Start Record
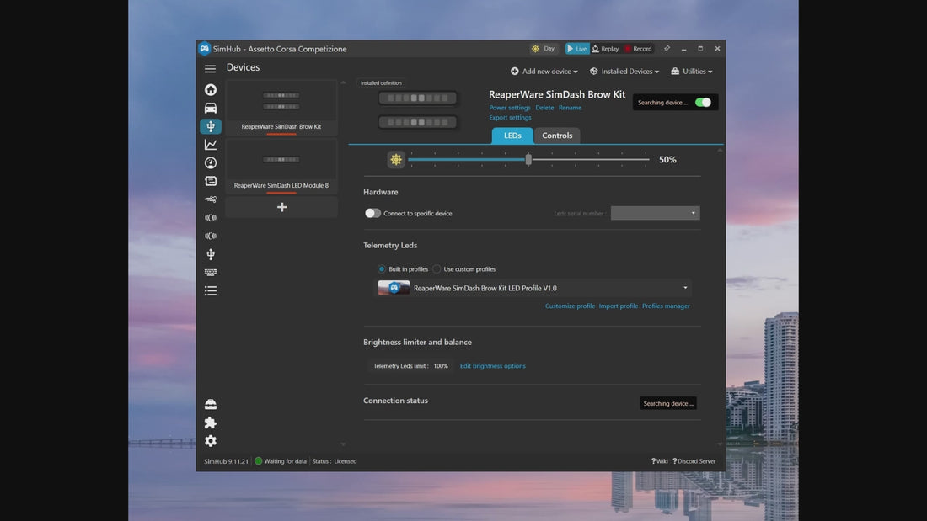This screenshot has width=927, height=521. pyautogui.click(x=638, y=49)
